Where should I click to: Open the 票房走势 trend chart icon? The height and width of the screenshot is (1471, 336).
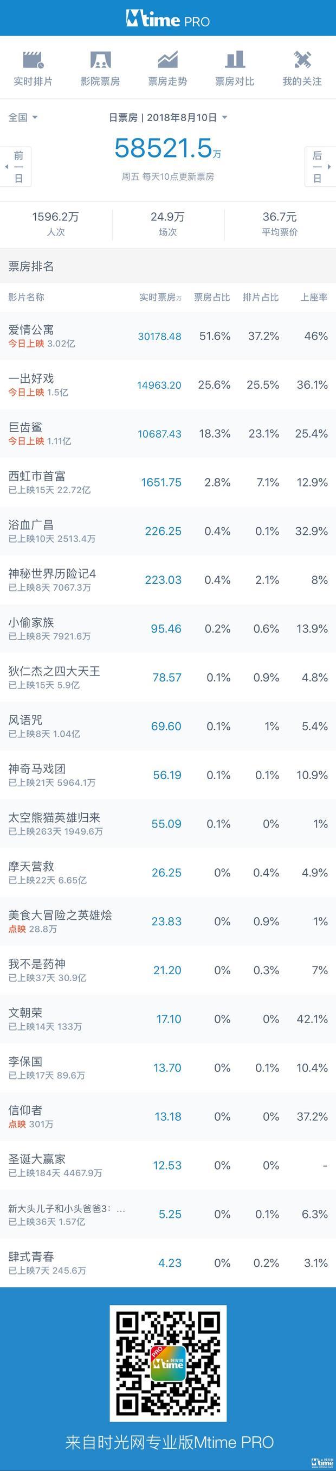pos(167,59)
